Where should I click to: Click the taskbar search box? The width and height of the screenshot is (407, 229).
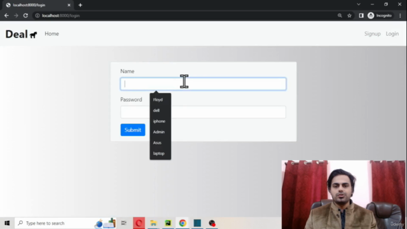pos(66,223)
